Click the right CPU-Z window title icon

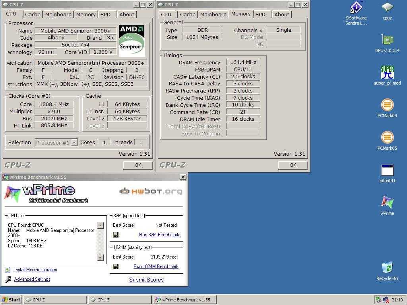pos(161,5)
